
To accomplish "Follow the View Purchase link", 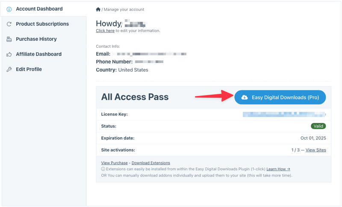I will [114, 163].
